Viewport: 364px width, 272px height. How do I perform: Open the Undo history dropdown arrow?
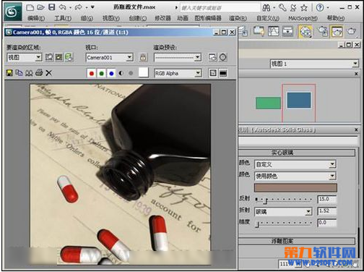tap(70, 8)
